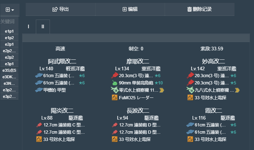Click the 删除记录 delete record button
Viewport: 254px width, 150px height.
pyautogui.click(x=199, y=9)
